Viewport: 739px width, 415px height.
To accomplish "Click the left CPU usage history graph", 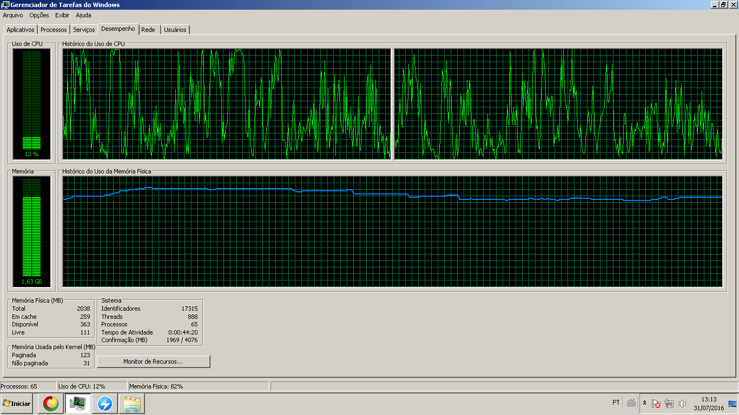I will click(227, 104).
